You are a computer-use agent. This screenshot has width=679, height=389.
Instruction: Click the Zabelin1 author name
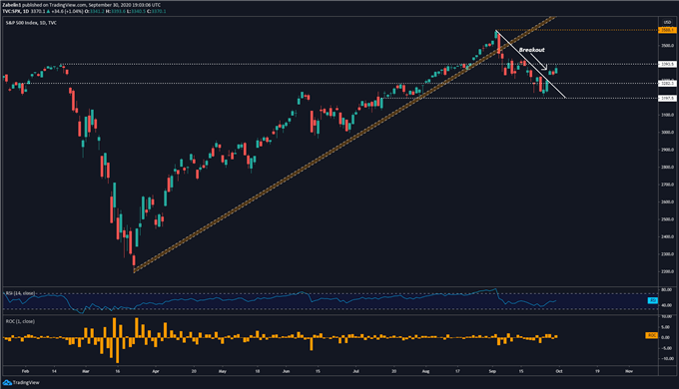pyautogui.click(x=11, y=5)
